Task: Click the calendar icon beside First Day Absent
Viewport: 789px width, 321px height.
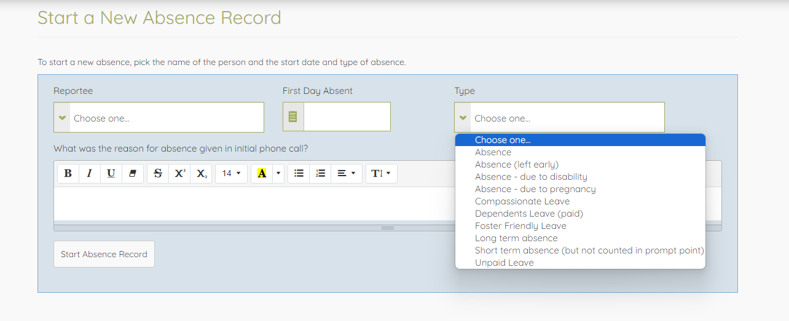Action: 293,117
